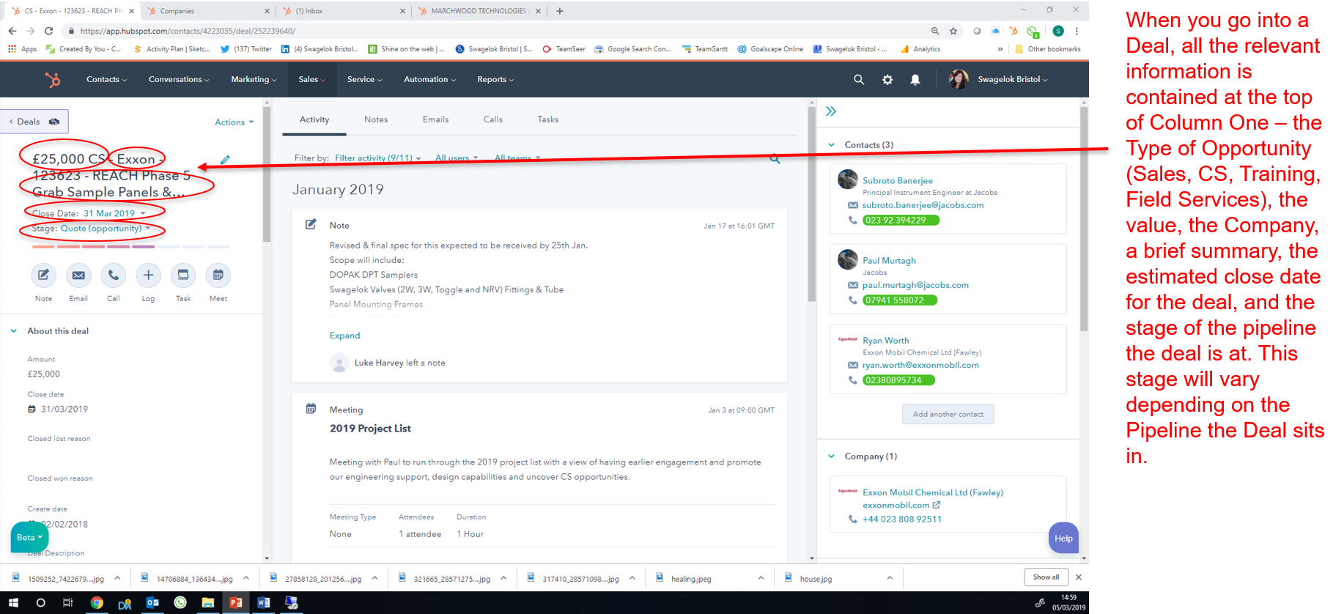Open the Conversations navigation menu
1344x614 pixels.
[x=179, y=79]
